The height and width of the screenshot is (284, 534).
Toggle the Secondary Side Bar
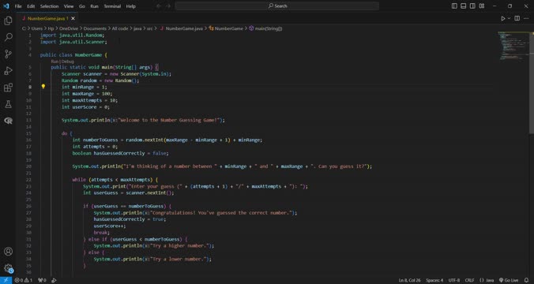[x=472, y=6]
